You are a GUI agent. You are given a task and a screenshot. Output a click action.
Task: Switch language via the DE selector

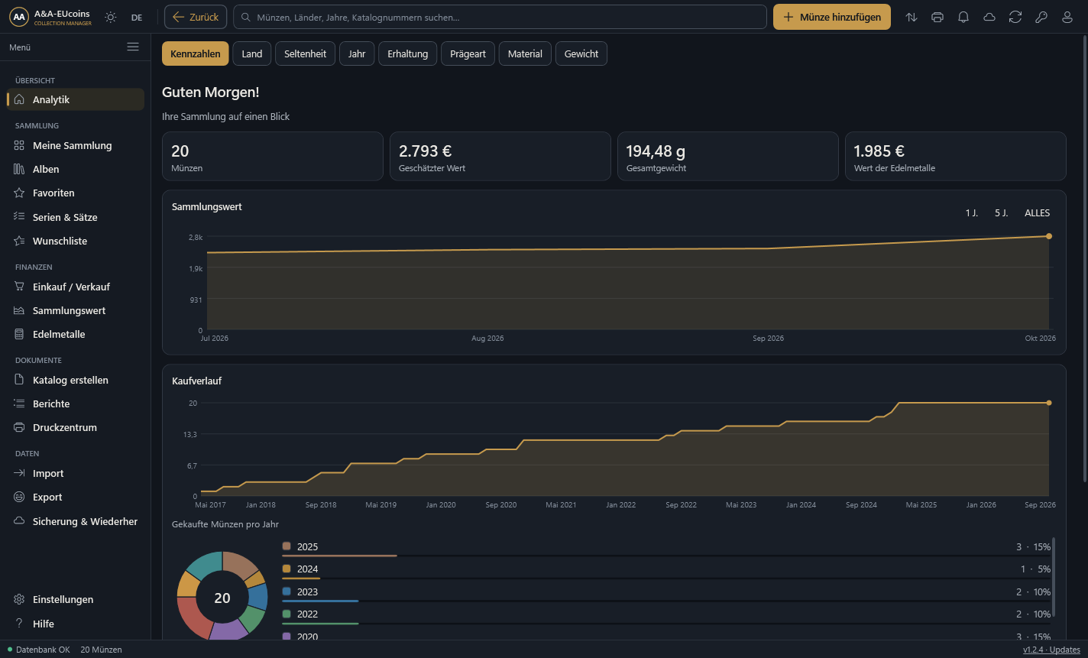(x=137, y=17)
